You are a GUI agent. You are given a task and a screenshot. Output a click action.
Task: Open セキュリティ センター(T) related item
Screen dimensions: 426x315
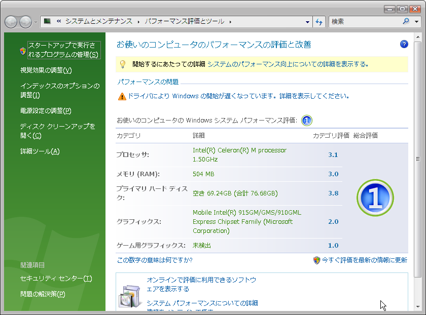pos(56,279)
